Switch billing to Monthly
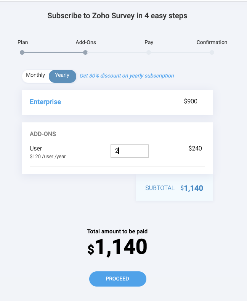247x301 pixels. [35, 75]
